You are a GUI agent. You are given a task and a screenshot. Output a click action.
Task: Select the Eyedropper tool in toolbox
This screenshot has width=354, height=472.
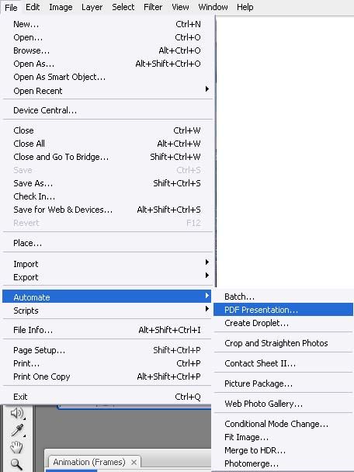[x=17, y=430]
